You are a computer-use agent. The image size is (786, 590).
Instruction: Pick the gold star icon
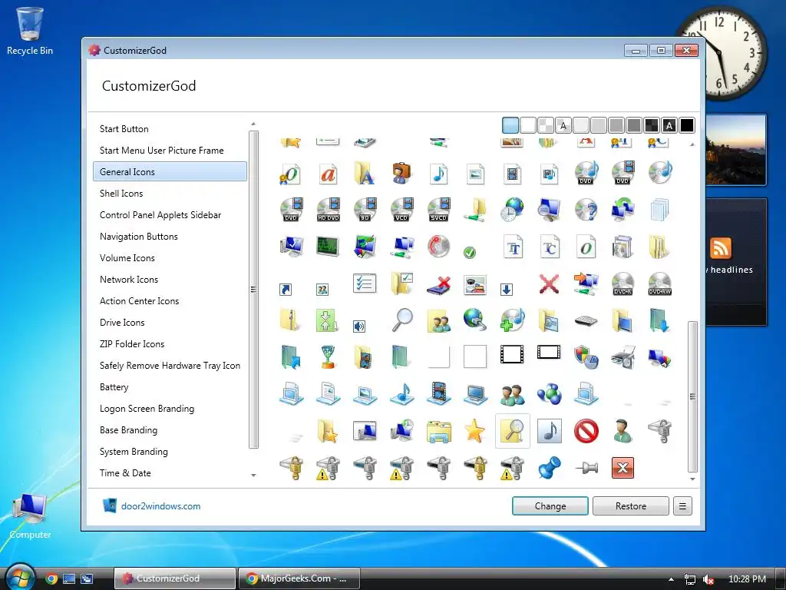pyautogui.click(x=474, y=431)
